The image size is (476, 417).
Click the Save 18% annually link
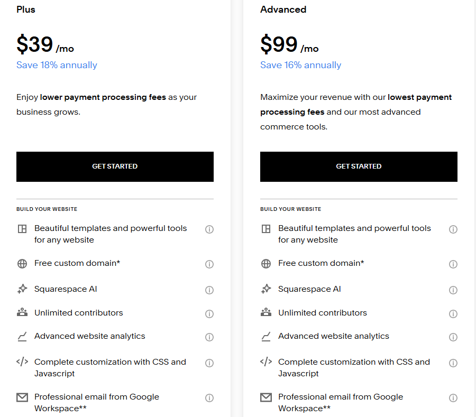coord(57,64)
